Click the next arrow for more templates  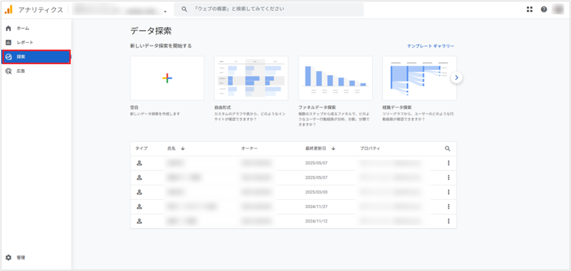point(457,78)
